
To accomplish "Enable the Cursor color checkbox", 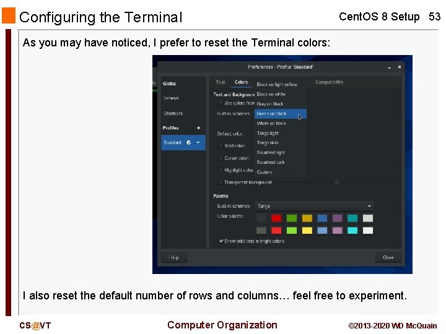I will pyautogui.click(x=220, y=158).
